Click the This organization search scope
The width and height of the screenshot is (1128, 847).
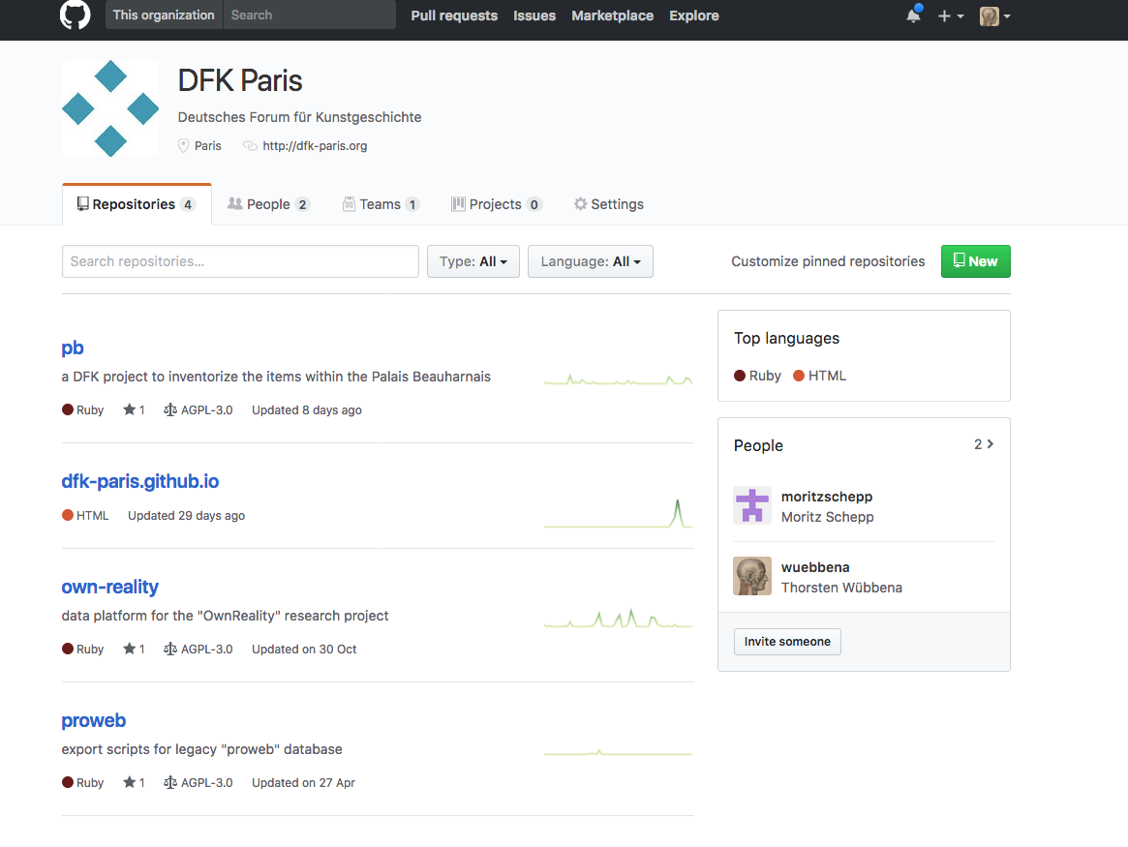[164, 15]
